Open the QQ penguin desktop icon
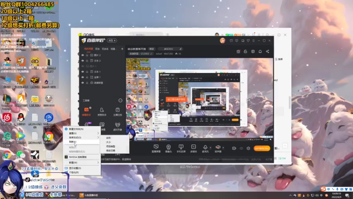353x199 pixels. pyautogui.click(x=21, y=119)
